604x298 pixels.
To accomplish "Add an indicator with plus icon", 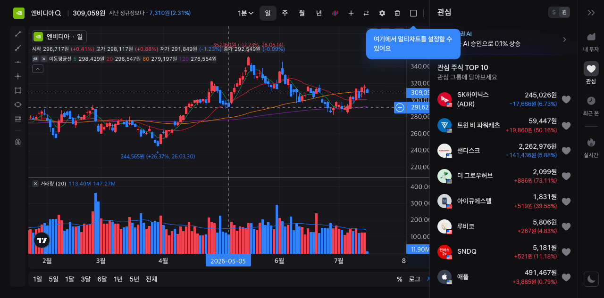I will 351,13.
